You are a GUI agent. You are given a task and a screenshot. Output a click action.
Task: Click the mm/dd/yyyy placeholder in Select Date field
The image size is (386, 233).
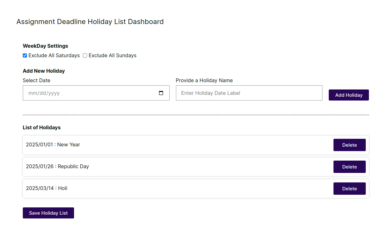click(44, 93)
